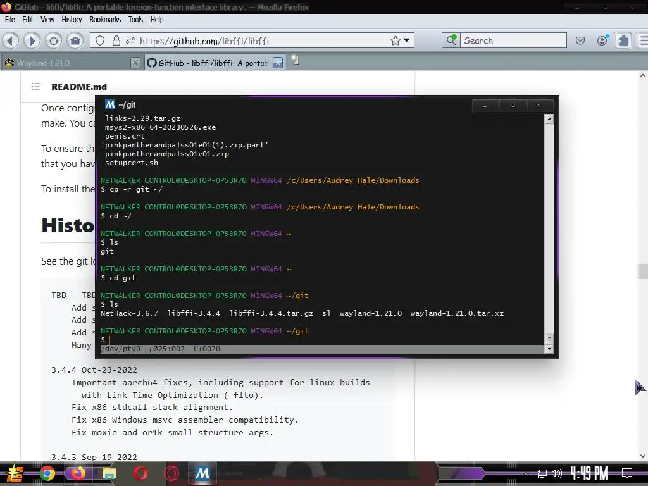Click the terminal scrollbar down arrow
The image size is (648, 486).
549,349
